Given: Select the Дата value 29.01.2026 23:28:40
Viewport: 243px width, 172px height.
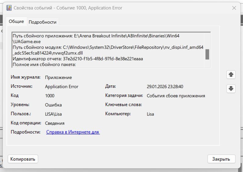Looking at the screenshot, I should click(x=169, y=87).
